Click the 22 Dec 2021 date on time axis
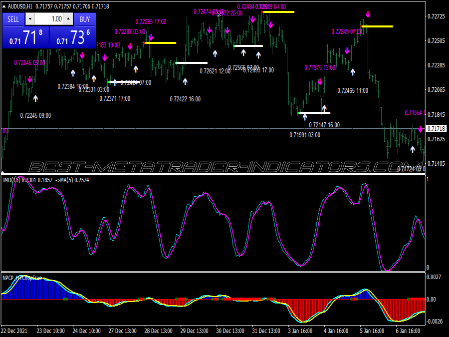Viewport: 449px width, 337px height. pyautogui.click(x=14, y=331)
